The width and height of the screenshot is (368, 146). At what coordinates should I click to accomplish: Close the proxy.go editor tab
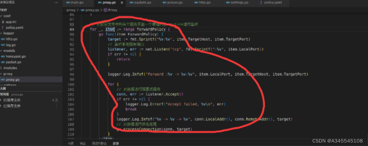pyautogui.click(x=122, y=3)
